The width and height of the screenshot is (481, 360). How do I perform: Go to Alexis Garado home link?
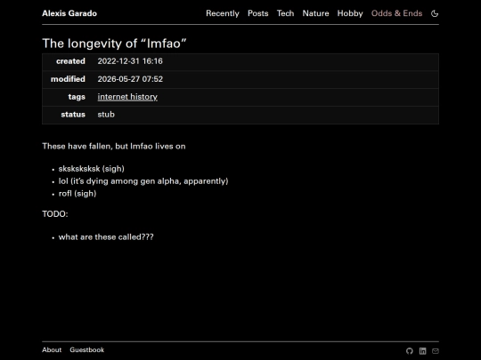coord(69,13)
